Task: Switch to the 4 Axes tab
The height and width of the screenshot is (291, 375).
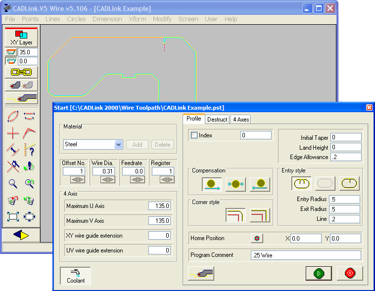Action: [241, 119]
